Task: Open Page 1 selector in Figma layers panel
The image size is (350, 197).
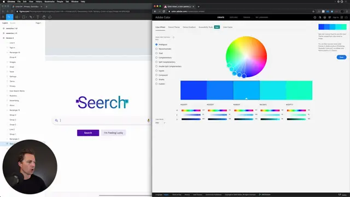Action: (x=38, y=23)
